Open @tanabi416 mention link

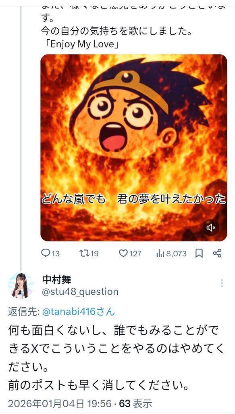[79, 312]
